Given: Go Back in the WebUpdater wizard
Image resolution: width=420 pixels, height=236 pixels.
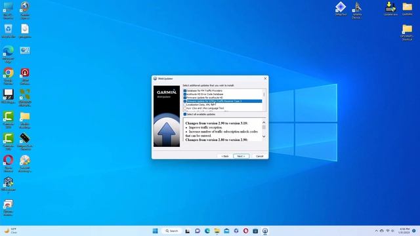Looking at the screenshot, I should [225, 156].
